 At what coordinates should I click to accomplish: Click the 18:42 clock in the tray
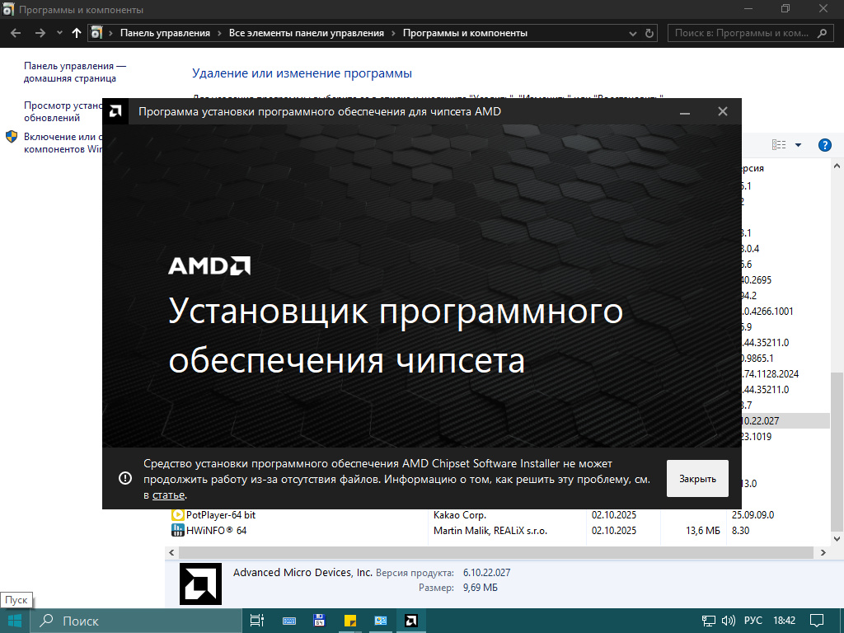click(785, 621)
